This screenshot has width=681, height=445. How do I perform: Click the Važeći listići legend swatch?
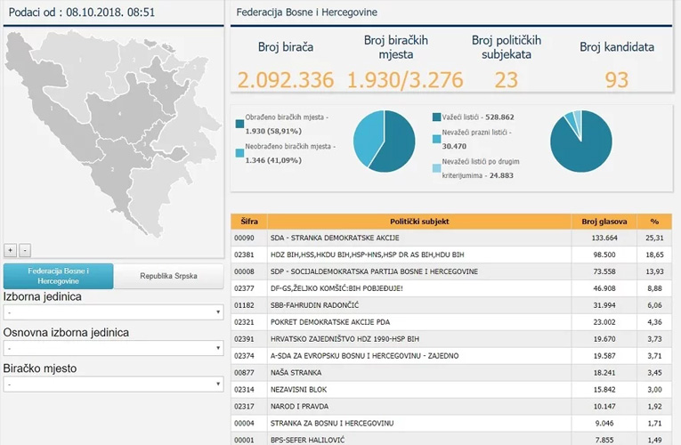436,117
